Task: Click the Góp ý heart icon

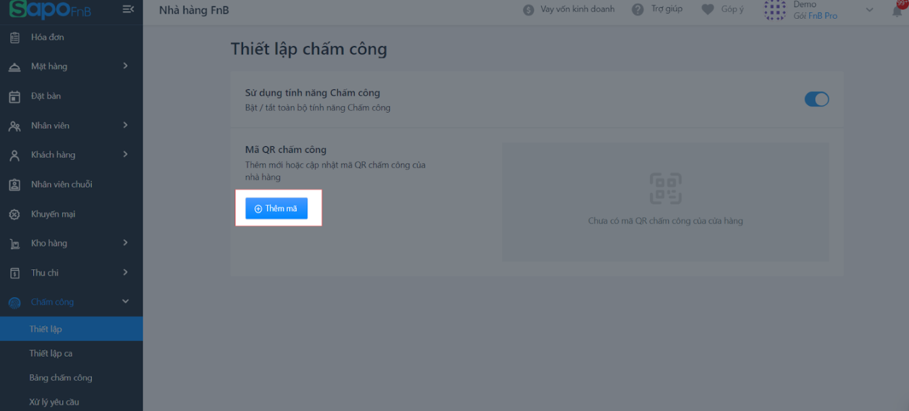Action: pos(708,10)
